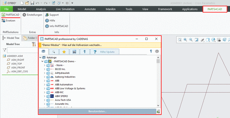Select the ABM SFERO catalog entry
The image size is (230, 118).
tap(61, 96)
